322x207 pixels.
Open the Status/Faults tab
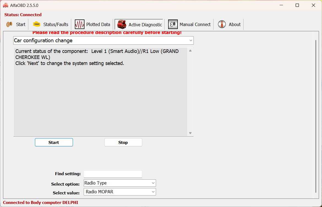(x=56, y=24)
